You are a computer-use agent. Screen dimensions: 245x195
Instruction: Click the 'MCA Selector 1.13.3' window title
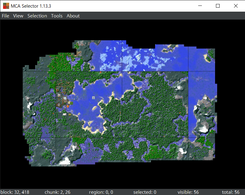coord(31,6)
